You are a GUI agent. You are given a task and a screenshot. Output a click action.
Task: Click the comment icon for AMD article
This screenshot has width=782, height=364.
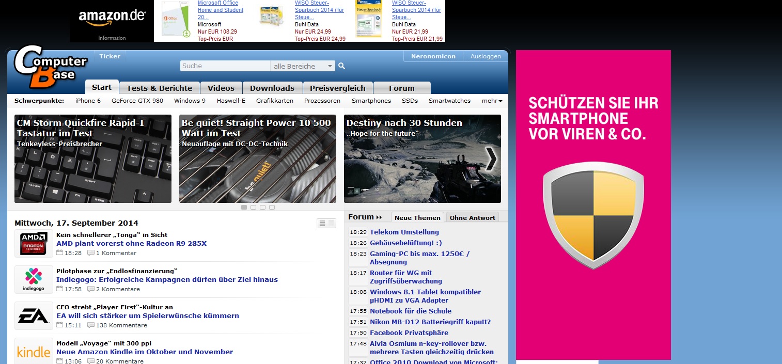pos(91,253)
